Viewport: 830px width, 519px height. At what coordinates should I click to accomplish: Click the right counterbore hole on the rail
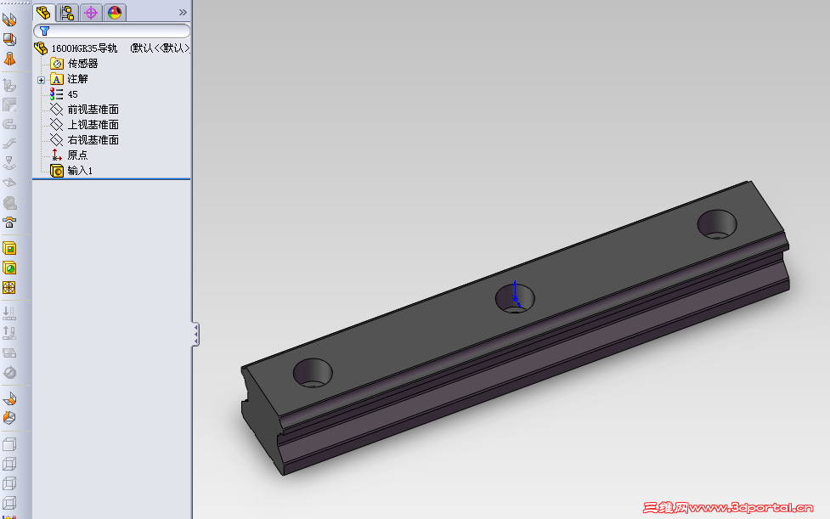pyautogui.click(x=717, y=224)
